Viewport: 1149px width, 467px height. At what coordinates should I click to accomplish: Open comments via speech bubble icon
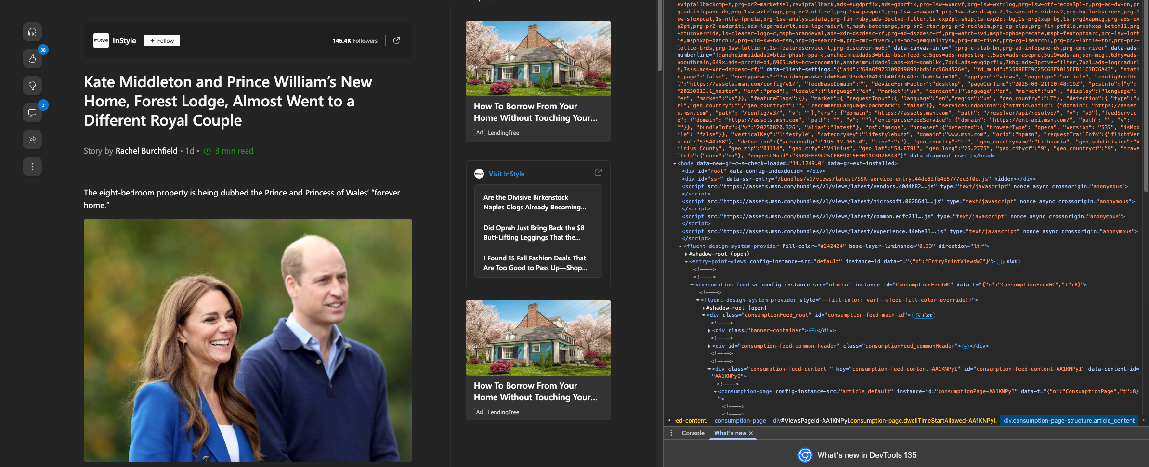(32, 113)
